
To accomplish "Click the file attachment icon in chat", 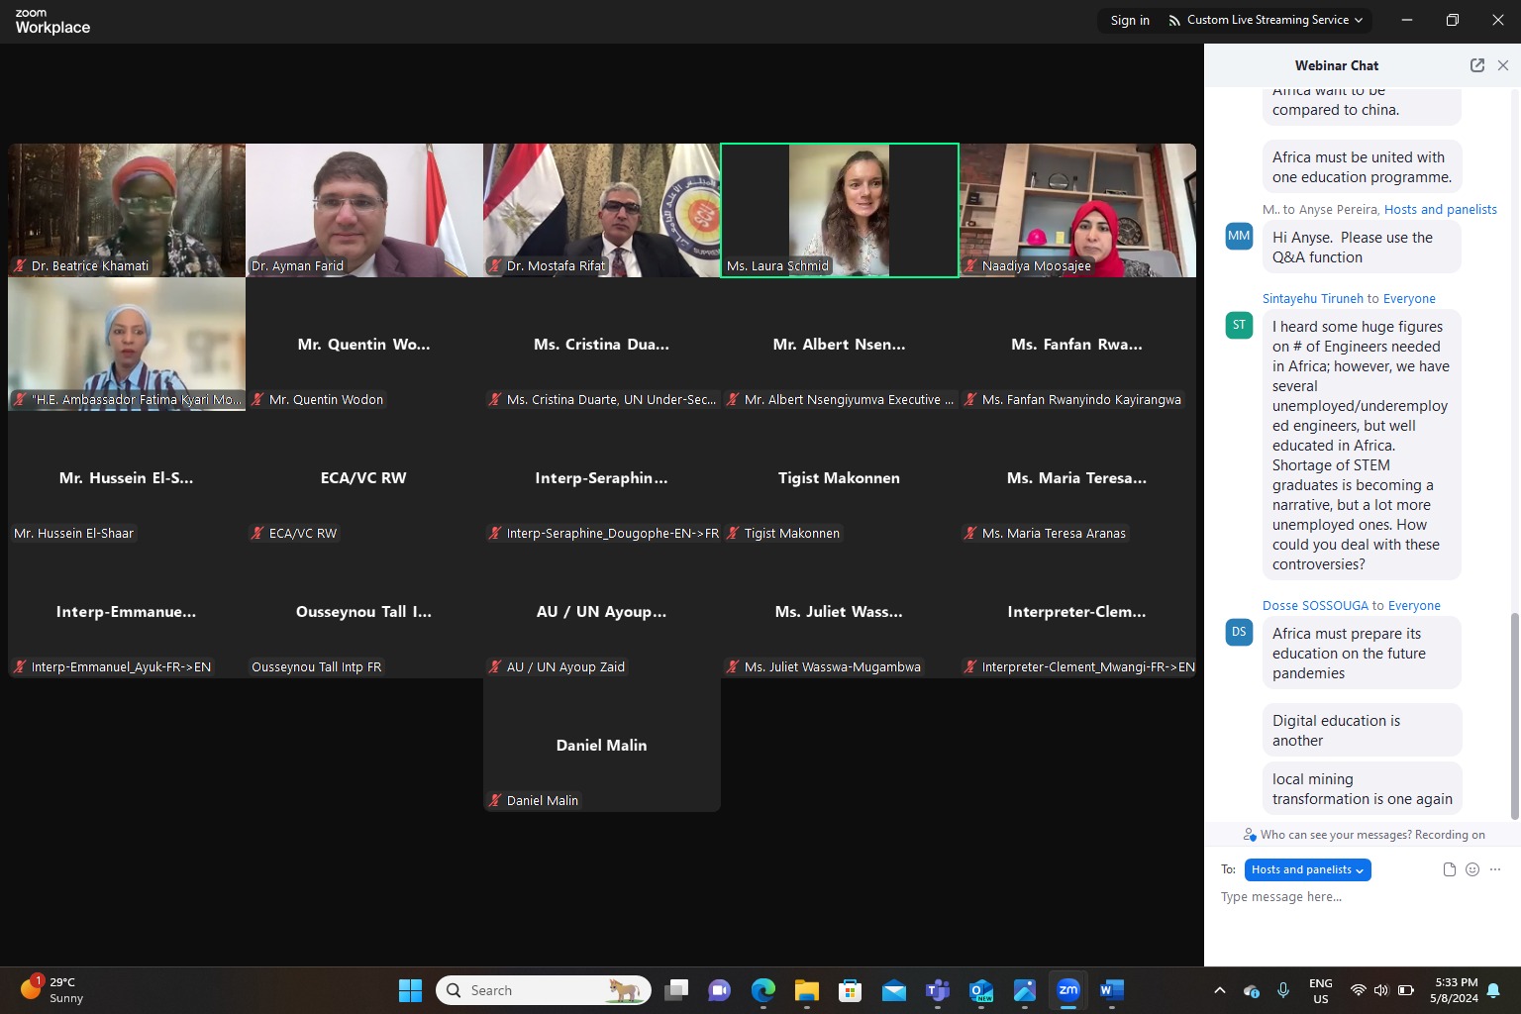I will coord(1449,869).
